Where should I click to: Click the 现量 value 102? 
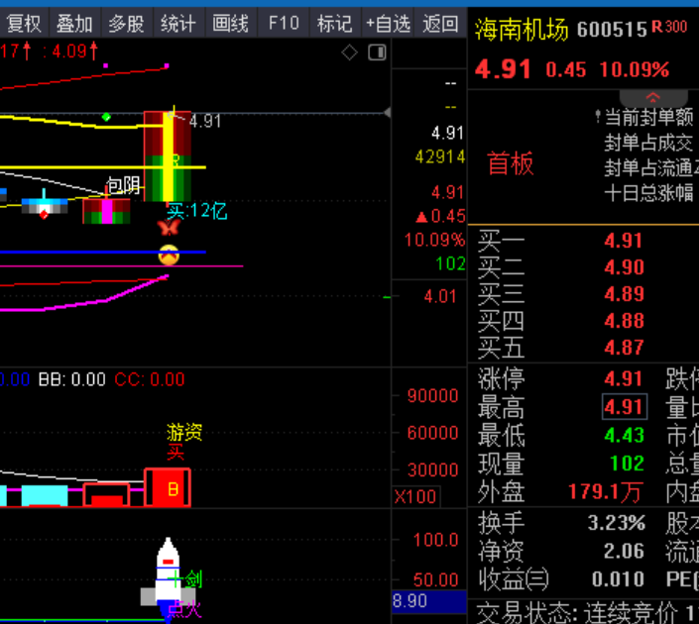coord(628,464)
